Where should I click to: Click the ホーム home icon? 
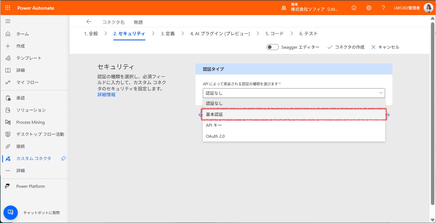(x=8, y=34)
